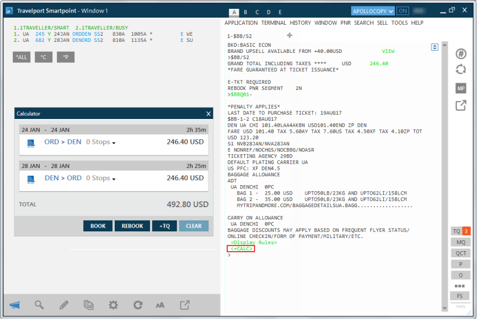Open the PNR menu
Screen dimensions: 477x319
[x=346, y=23]
